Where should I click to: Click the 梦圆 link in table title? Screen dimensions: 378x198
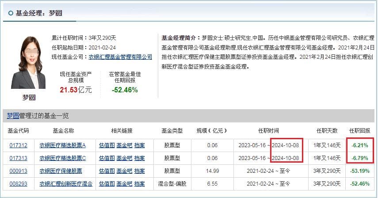[12, 116]
